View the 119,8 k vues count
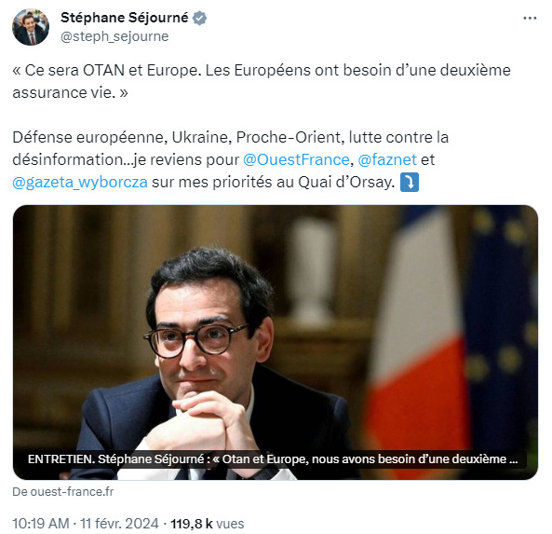The width and height of the screenshot is (552, 534). [x=208, y=524]
